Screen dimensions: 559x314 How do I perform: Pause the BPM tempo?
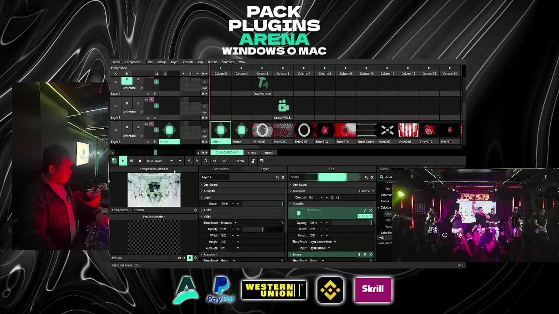pyautogui.click(x=131, y=161)
